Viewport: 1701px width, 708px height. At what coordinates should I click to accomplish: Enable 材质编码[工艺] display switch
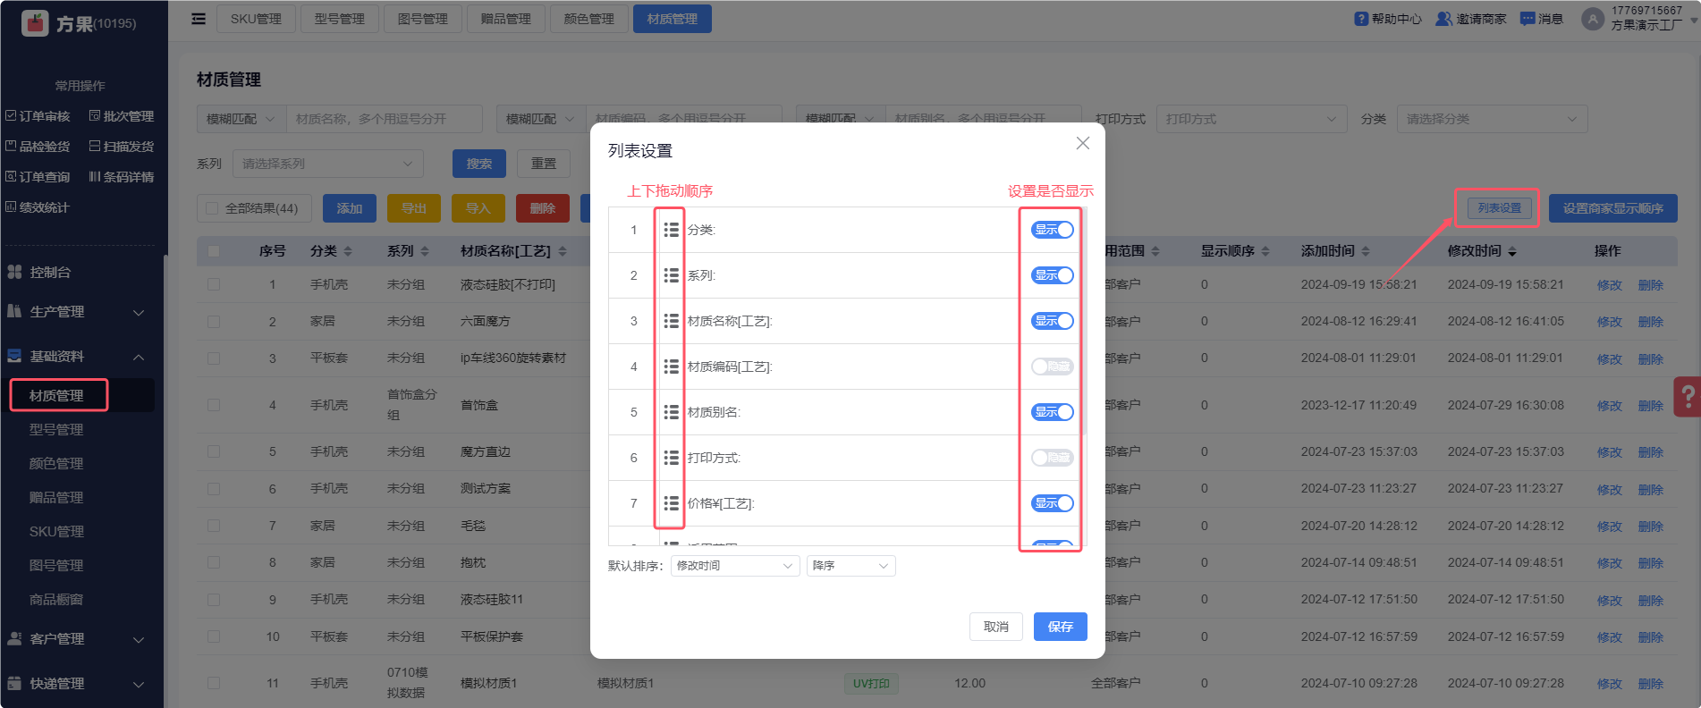tap(1053, 367)
